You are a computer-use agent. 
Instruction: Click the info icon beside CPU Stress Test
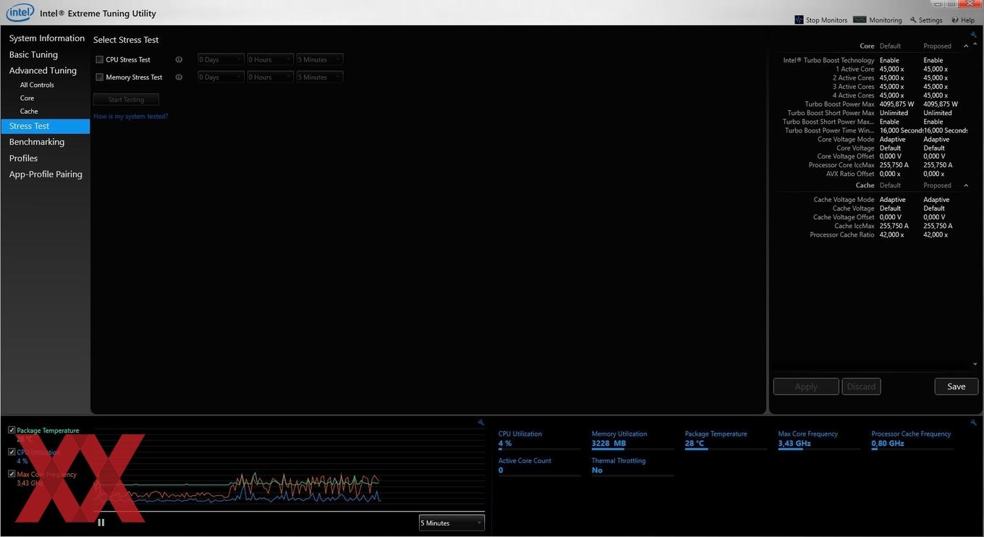click(179, 59)
